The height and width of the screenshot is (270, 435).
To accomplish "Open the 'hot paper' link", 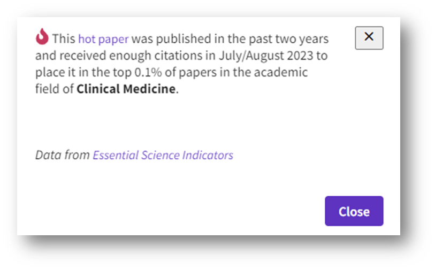I will [104, 38].
